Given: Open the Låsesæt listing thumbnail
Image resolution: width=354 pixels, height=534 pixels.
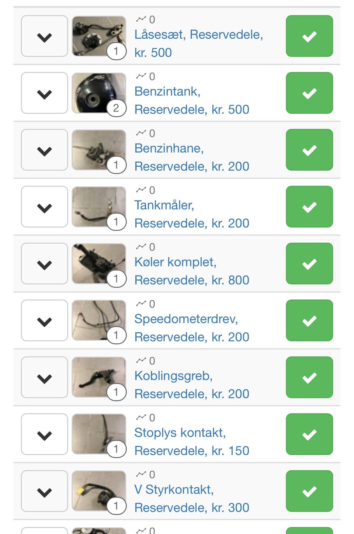Looking at the screenshot, I should click(98, 36).
